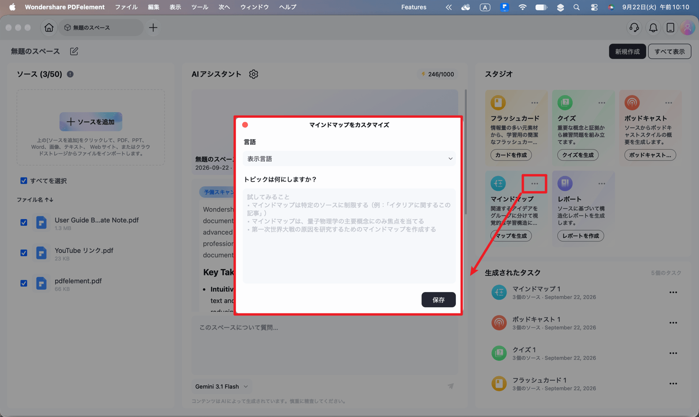Open the ファイル menu

(126, 7)
